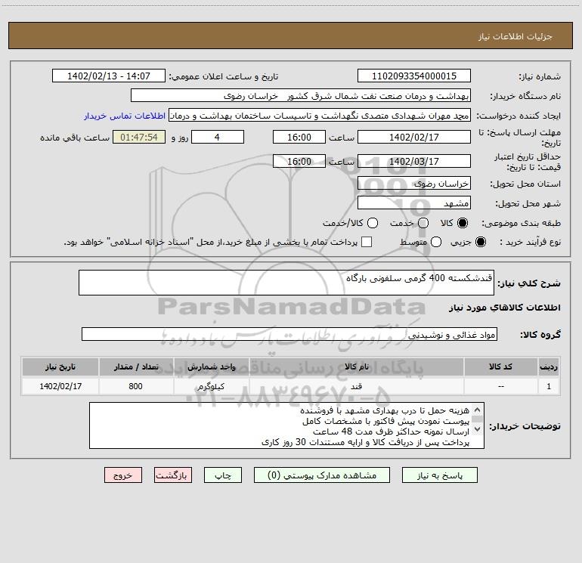Viewport: 582px width, 563px height.
Task: Click the response deadline time 16:00 field
Action: [x=299, y=137]
